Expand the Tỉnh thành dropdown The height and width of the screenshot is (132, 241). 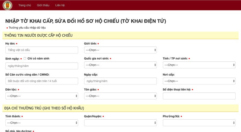point(42,123)
